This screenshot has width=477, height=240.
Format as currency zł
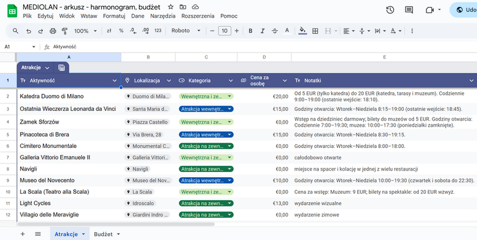click(109, 31)
